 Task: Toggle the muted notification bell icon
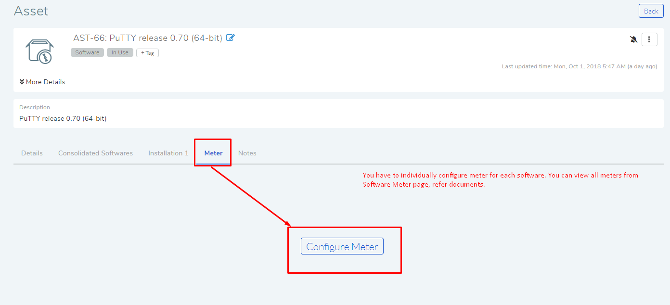click(633, 39)
